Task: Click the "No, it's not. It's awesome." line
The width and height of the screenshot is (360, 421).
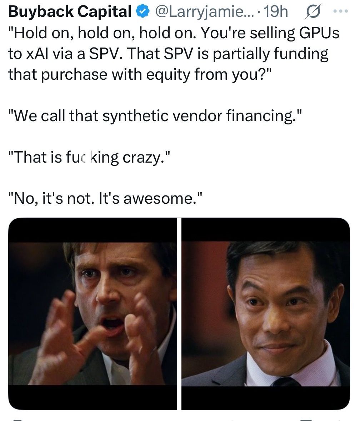Action: (x=105, y=198)
